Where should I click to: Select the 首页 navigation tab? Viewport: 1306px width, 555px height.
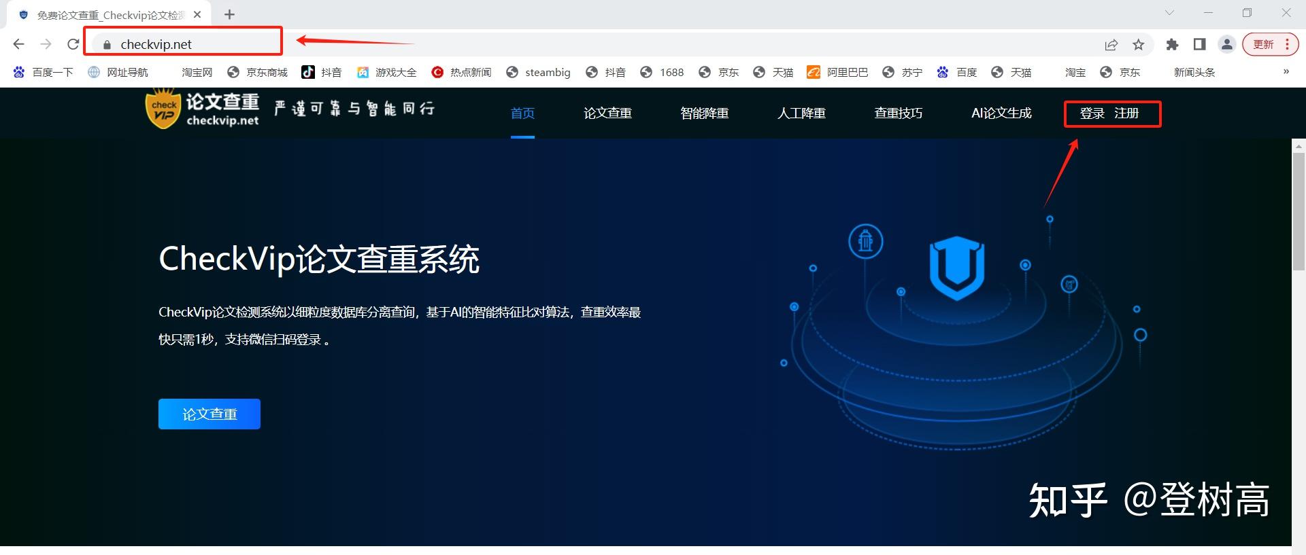(522, 113)
